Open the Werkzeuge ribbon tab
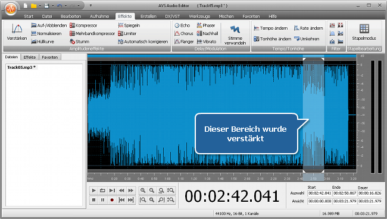The image size is (387, 219). tap(199, 16)
